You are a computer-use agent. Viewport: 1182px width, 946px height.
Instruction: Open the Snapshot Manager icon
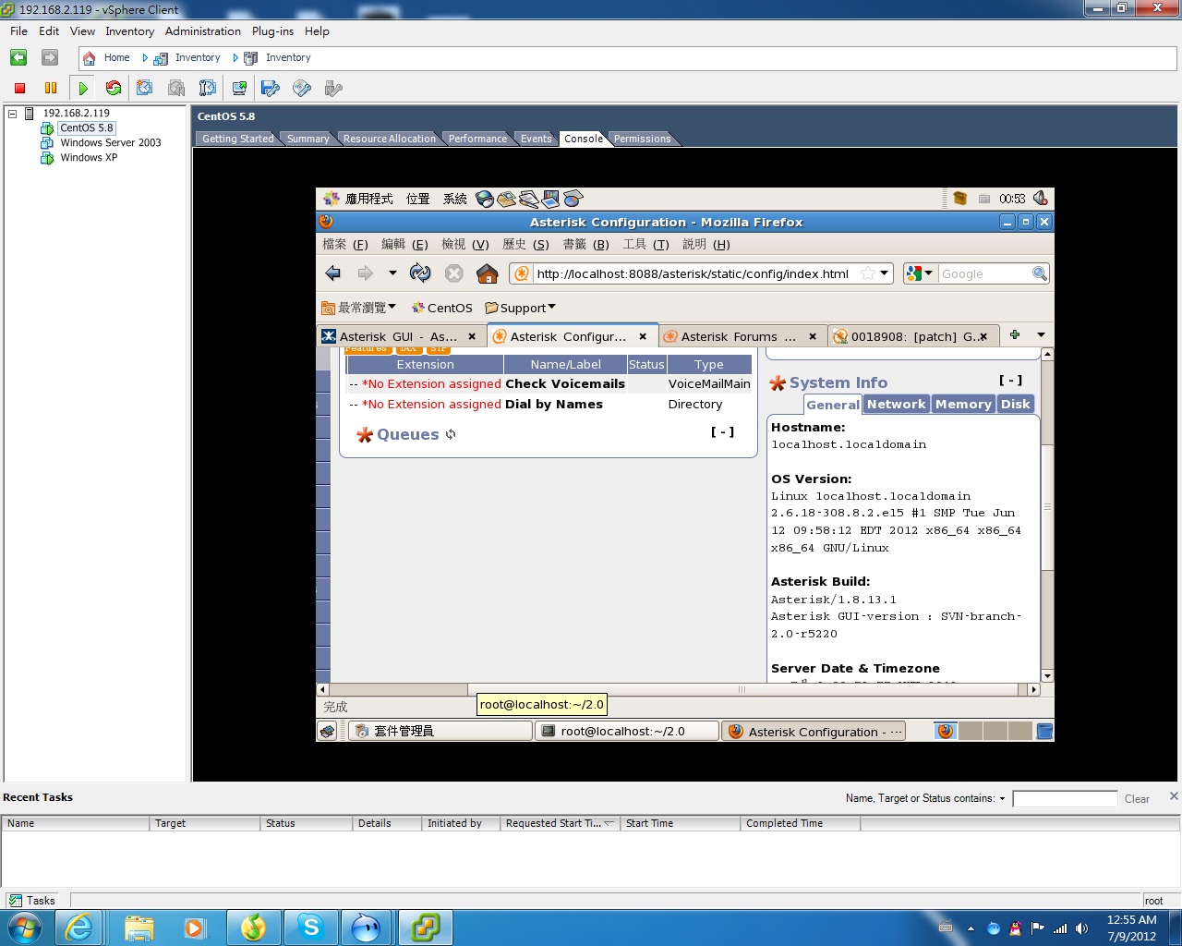click(x=208, y=88)
